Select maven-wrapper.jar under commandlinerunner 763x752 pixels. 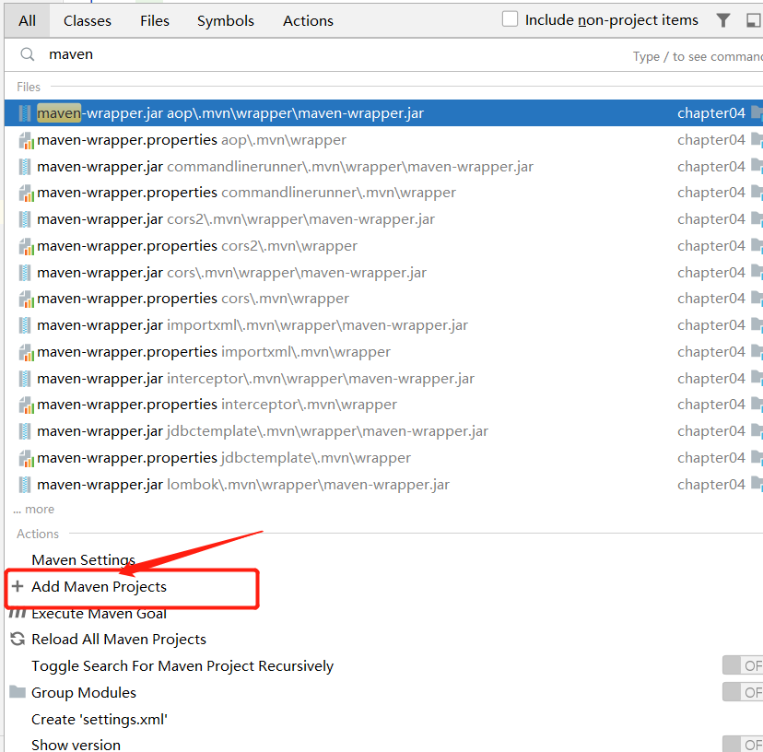click(x=383, y=167)
